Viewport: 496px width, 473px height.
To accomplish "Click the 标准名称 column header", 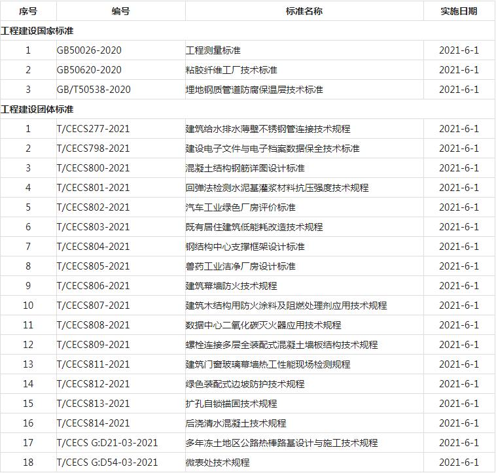I will [x=304, y=11].
